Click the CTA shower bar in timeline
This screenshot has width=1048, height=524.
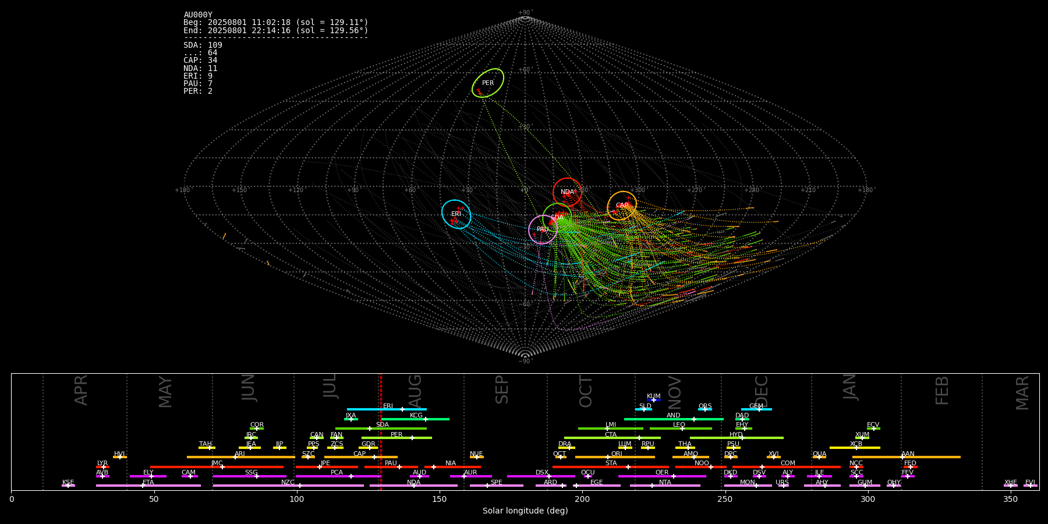pyautogui.click(x=612, y=438)
